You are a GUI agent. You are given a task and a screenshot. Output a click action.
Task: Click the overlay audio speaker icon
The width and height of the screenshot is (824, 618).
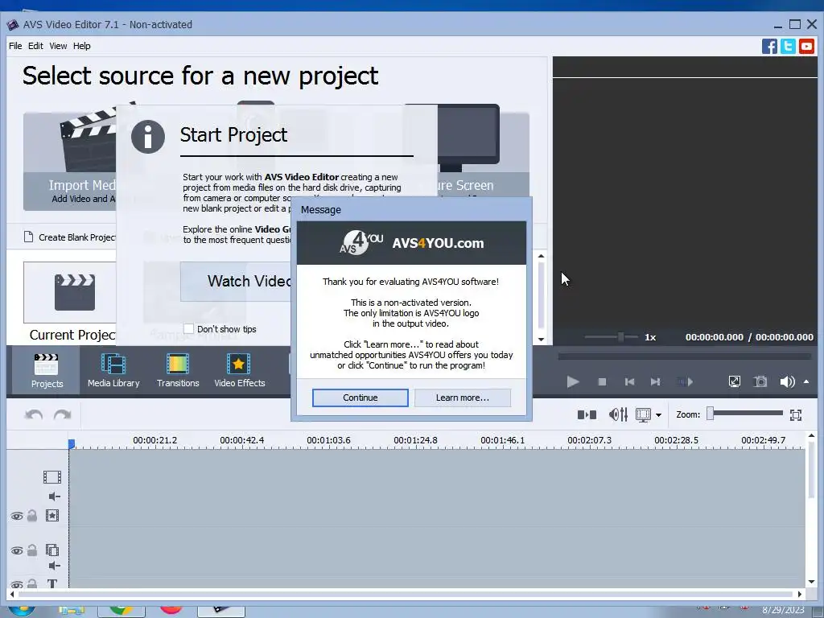(x=54, y=566)
